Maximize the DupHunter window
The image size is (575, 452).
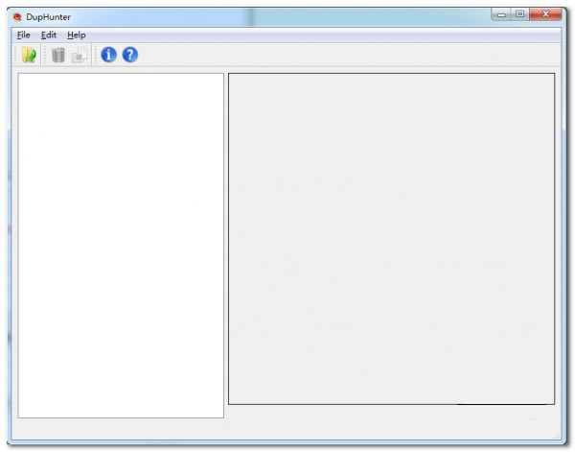[x=519, y=14]
